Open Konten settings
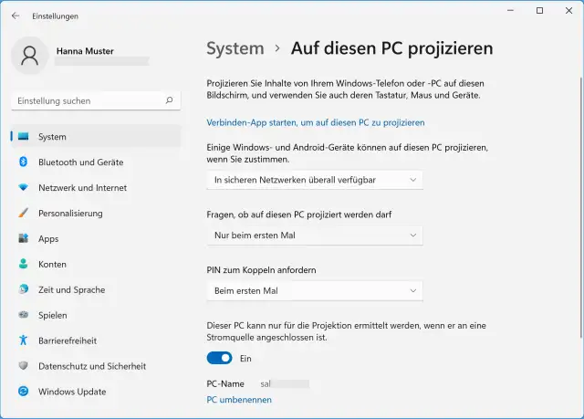The height and width of the screenshot is (419, 584). pos(96,264)
